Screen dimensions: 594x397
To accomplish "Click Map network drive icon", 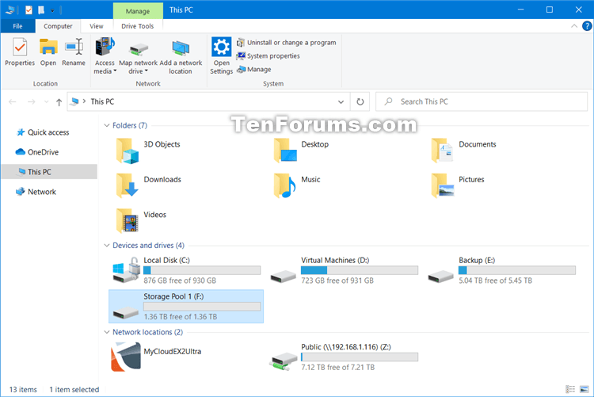I will 139,49.
